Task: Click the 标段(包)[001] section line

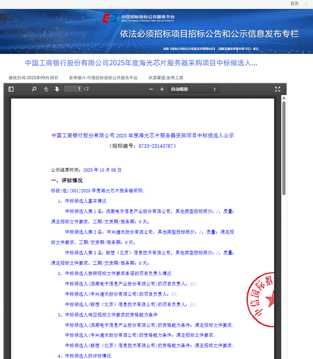Action: [98, 191]
